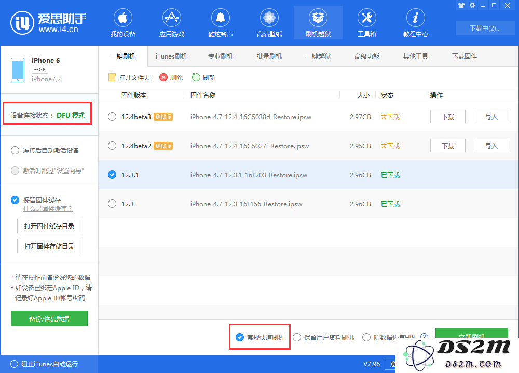519x373 pixels.
Task: Enable 连接后自动激活设备 option
Action: pyautogui.click(x=15, y=150)
